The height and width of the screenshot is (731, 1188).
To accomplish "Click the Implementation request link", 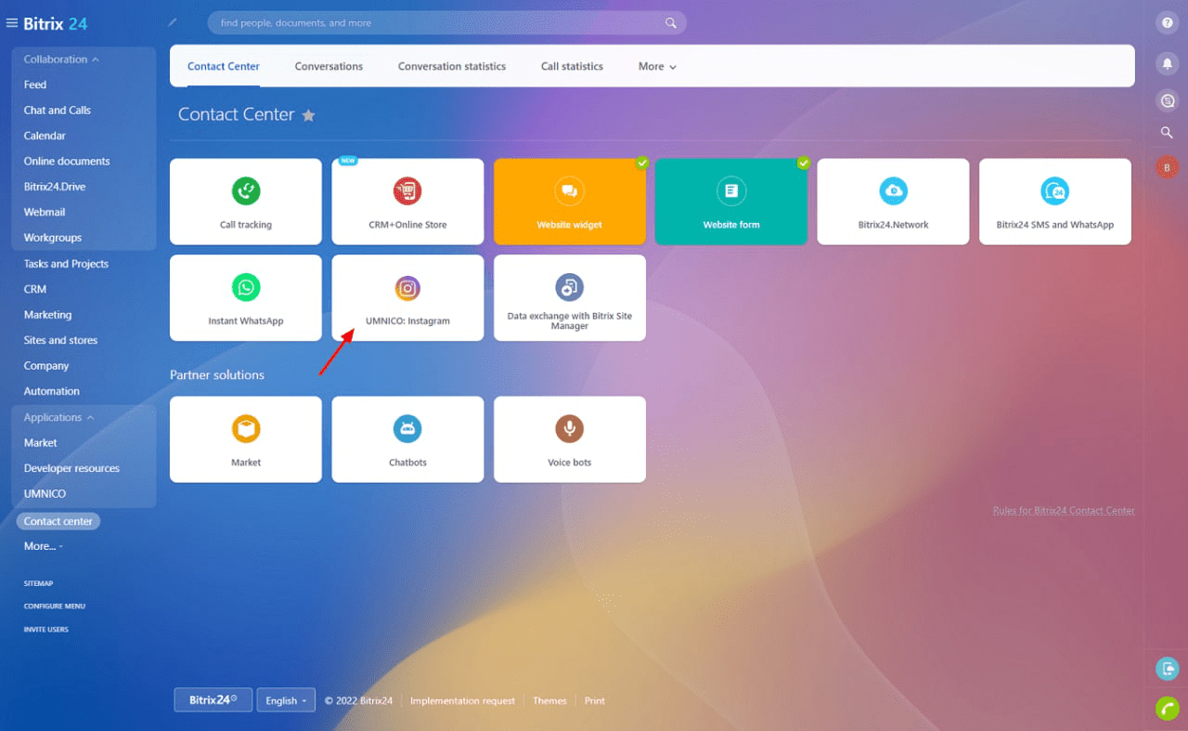I will click(x=462, y=701).
